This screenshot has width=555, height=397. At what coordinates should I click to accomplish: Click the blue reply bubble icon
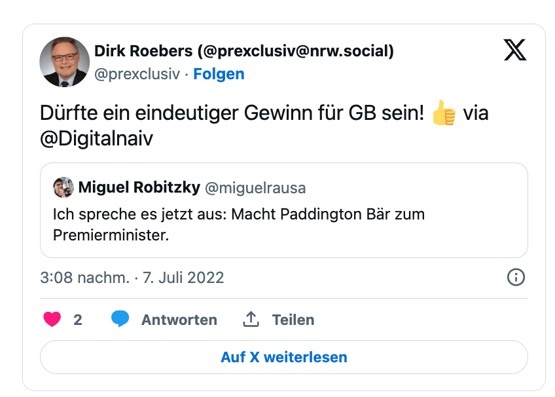pos(120,320)
